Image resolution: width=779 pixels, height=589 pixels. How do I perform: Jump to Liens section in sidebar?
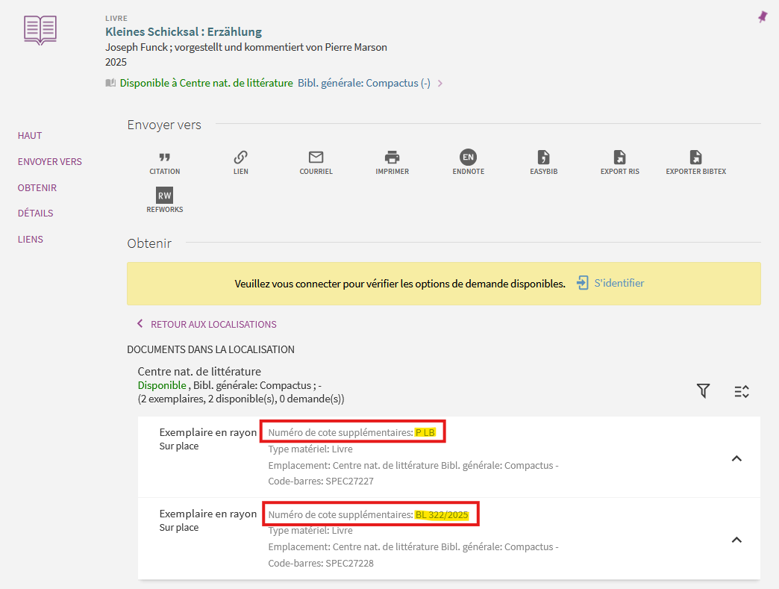(x=31, y=240)
